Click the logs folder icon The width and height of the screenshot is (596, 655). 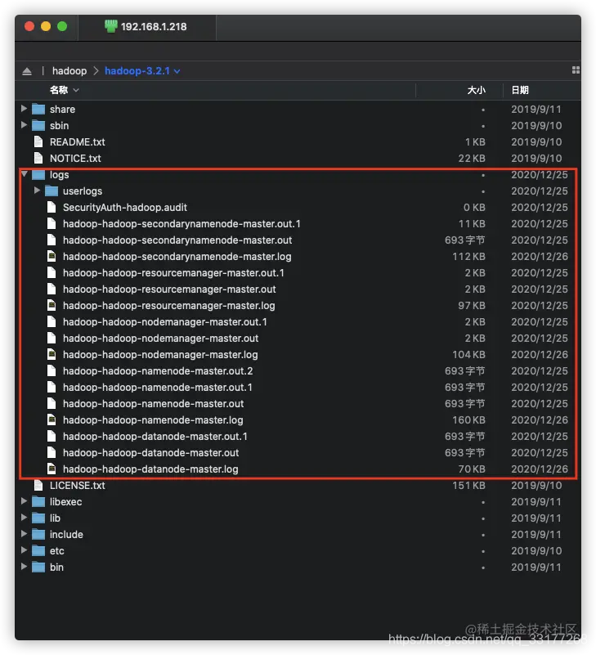pos(39,174)
